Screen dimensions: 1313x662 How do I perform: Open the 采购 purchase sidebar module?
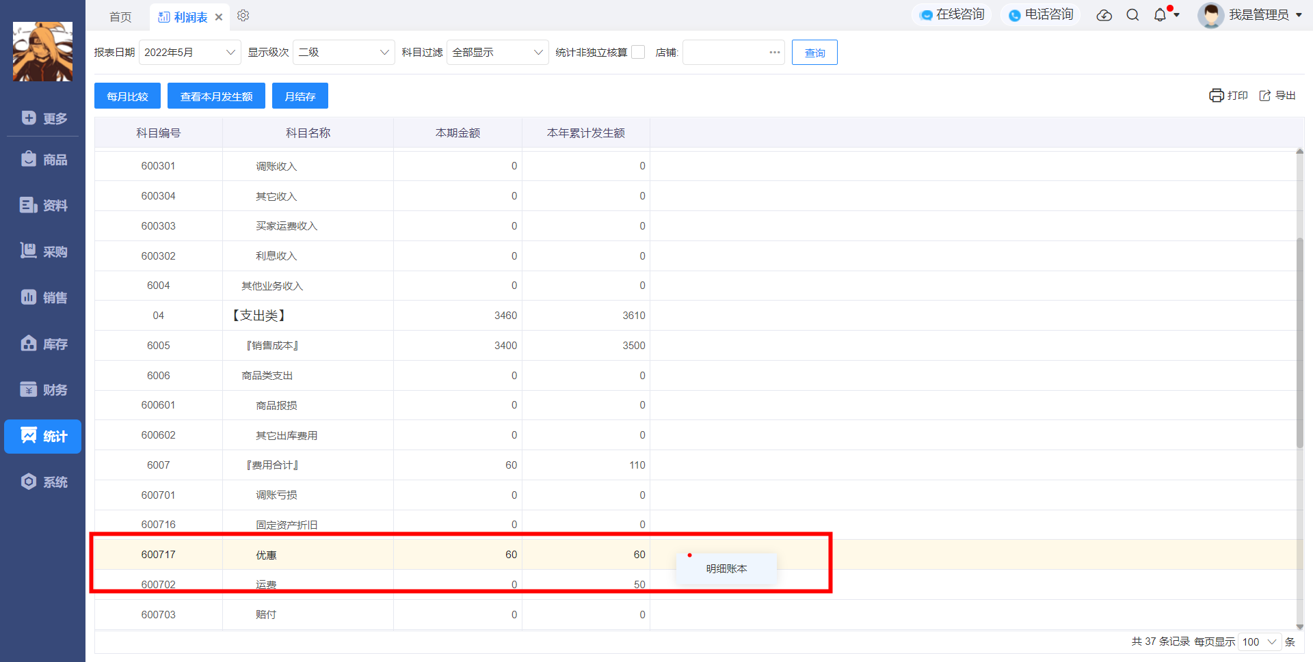point(43,251)
